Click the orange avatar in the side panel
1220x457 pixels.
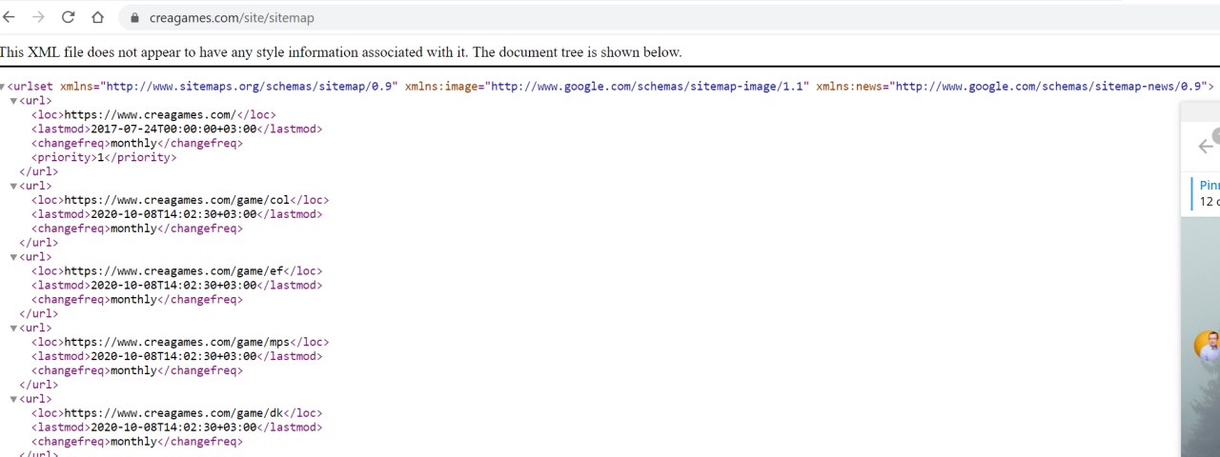tap(1208, 345)
